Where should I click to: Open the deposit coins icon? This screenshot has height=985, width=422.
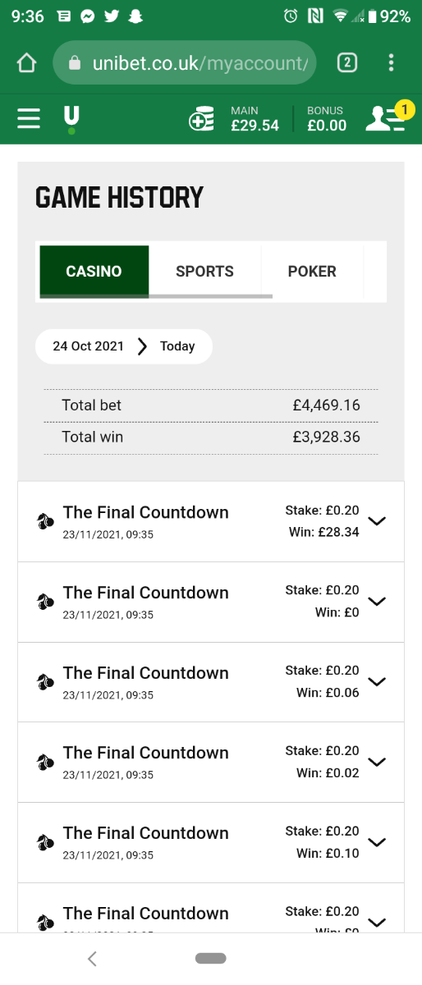tap(201, 120)
